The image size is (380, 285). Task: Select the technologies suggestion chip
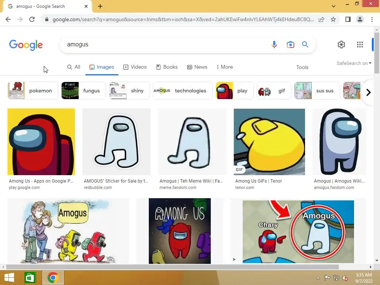pyautogui.click(x=183, y=91)
